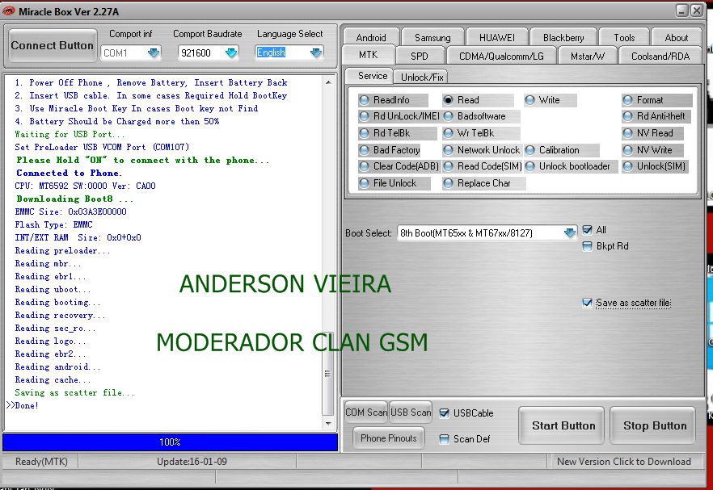
Task: Open the About tab
Action: 677,37
